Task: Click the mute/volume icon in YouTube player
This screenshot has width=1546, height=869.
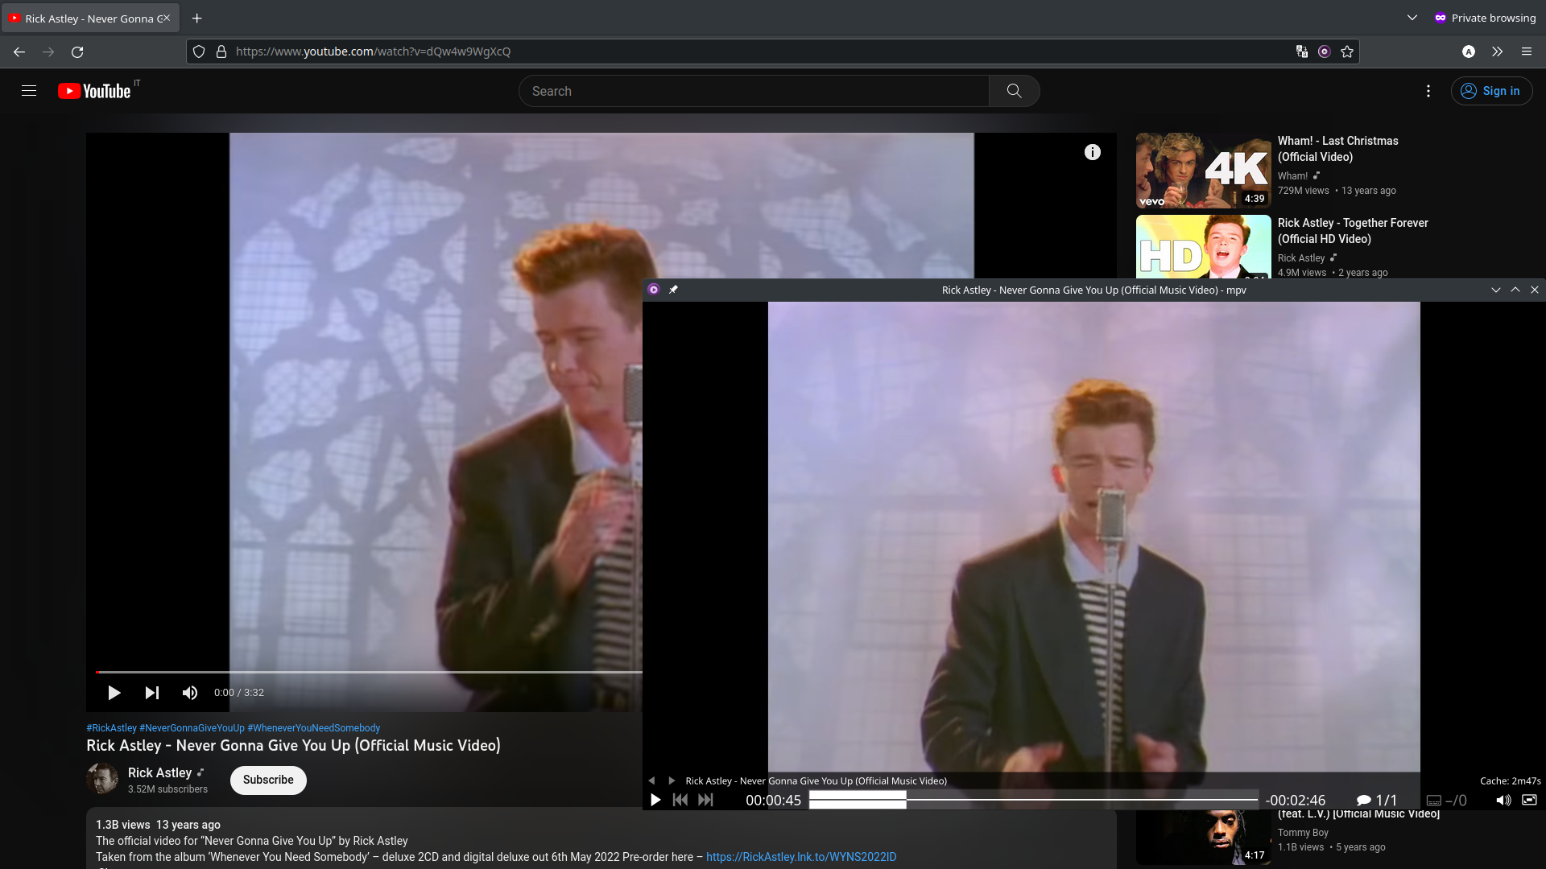Action: pos(190,693)
